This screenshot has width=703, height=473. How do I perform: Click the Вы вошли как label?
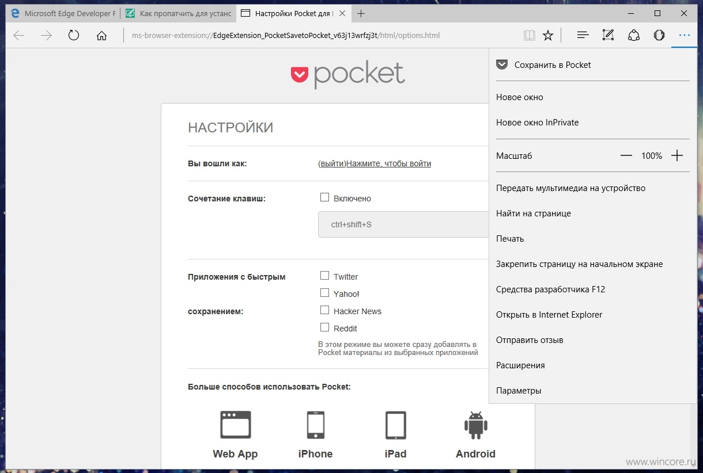[x=217, y=163]
